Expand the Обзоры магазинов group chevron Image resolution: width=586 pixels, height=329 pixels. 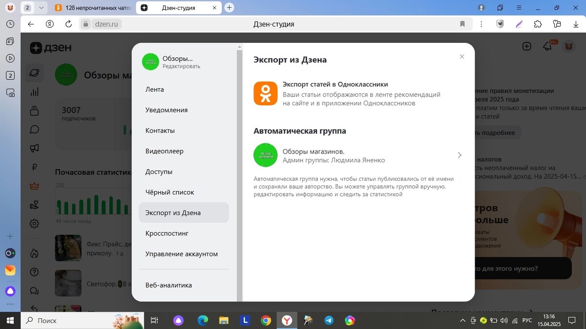460,155
